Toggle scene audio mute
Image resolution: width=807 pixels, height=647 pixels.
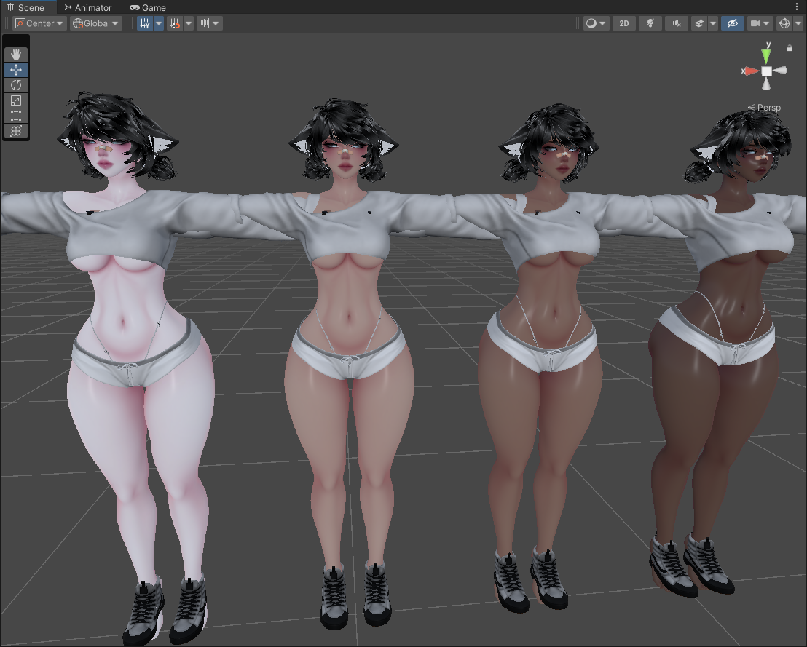pos(677,23)
